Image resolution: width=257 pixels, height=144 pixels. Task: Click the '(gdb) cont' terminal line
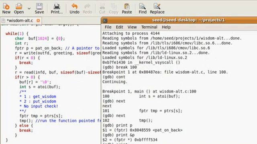coord(114,77)
